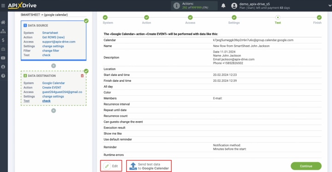Open the help question mark icon
This screenshot has height=172, width=332.
3,76
